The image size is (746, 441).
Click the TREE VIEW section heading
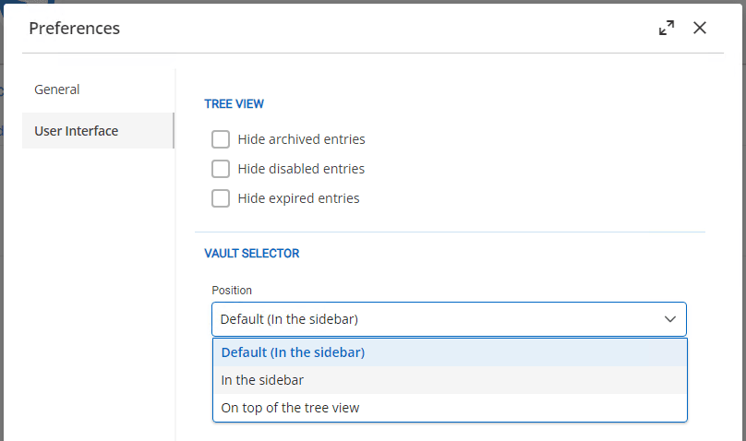tap(235, 103)
